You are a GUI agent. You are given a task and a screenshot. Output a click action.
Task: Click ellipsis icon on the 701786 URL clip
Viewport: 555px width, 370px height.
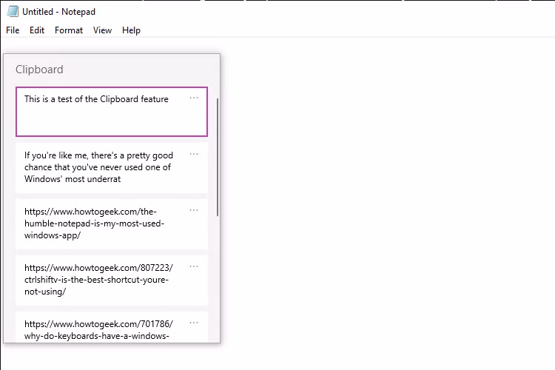click(x=194, y=323)
